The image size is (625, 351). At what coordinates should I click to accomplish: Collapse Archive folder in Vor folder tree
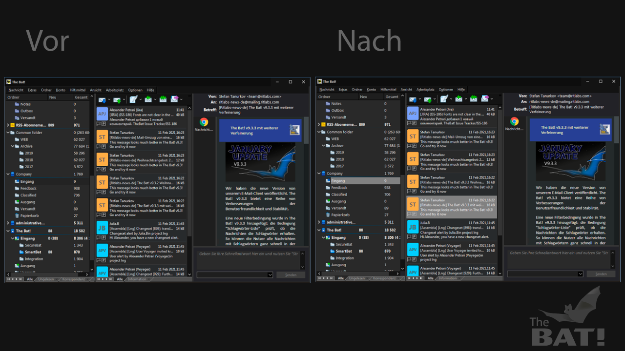[x=13, y=146]
